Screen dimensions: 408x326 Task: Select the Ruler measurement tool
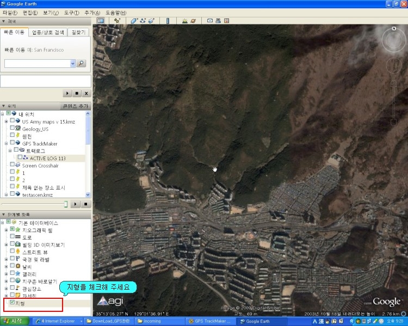(x=168, y=21)
